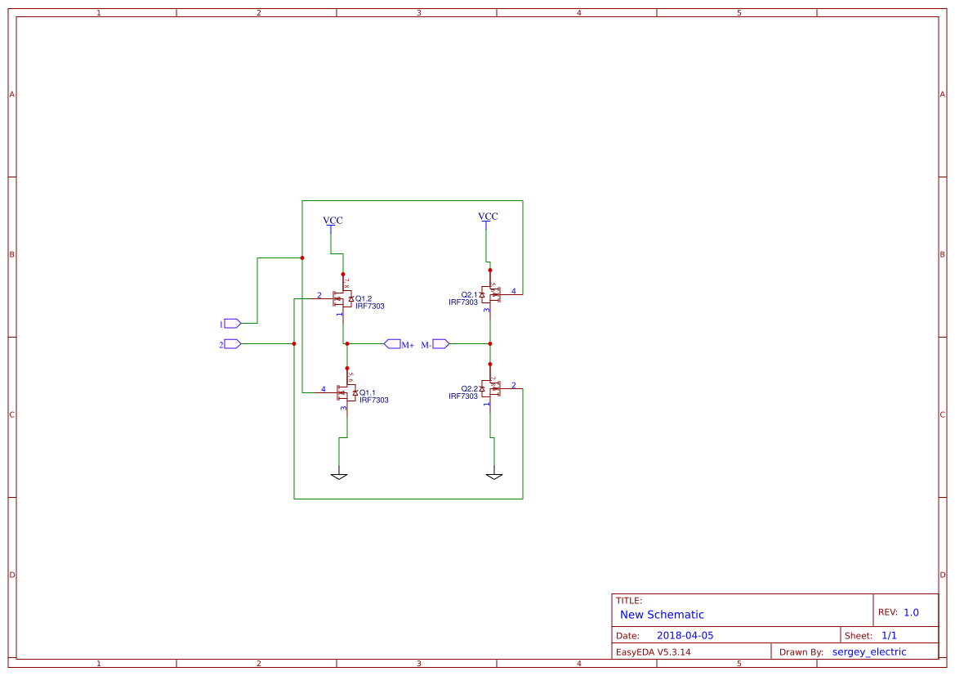Select the right ground symbol
The width and height of the screenshot is (955, 676).
coord(493,474)
